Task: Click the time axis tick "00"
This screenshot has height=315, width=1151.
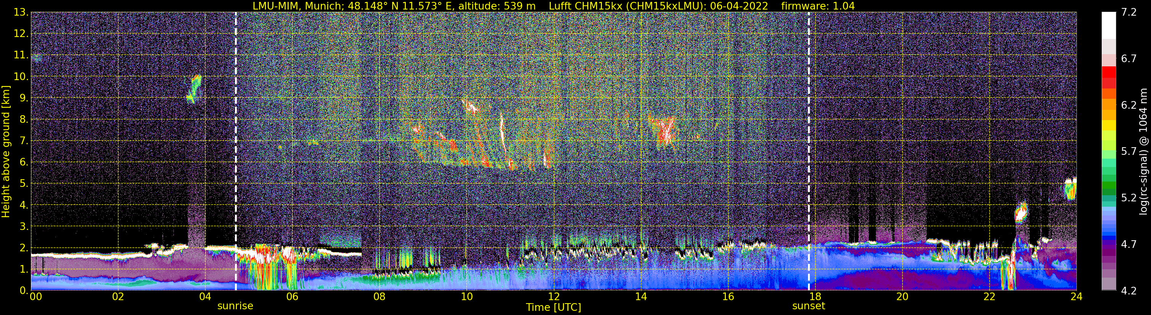Action: pos(36,297)
